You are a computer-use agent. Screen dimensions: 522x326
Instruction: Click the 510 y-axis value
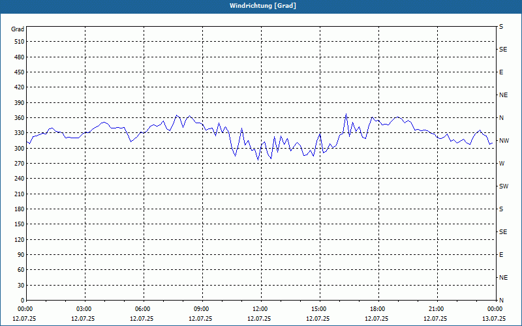coord(20,42)
